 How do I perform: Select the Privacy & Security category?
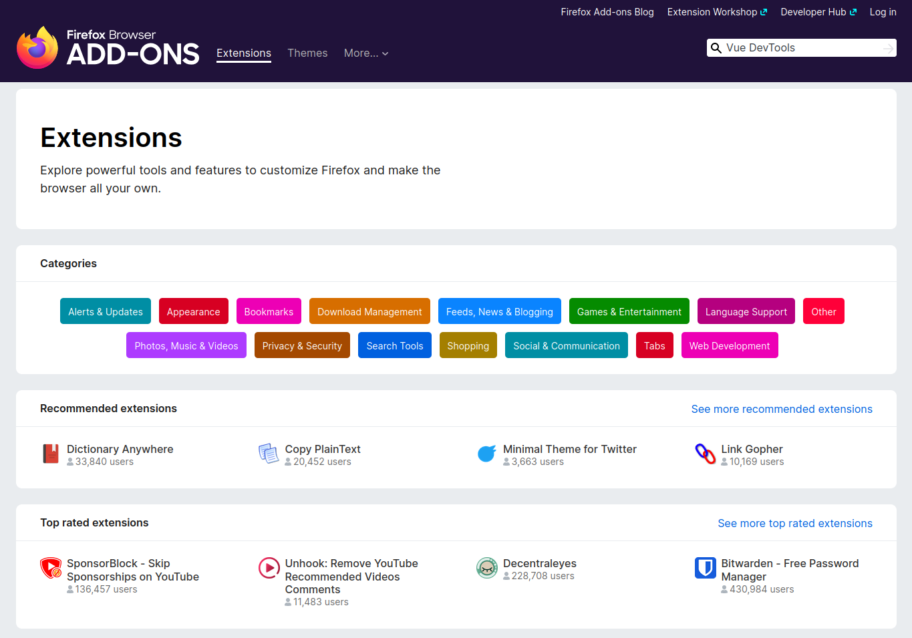point(302,345)
